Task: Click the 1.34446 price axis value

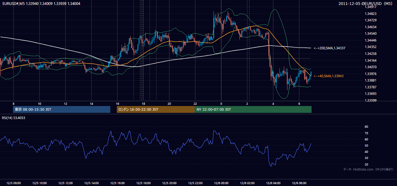Action: (x=371, y=40)
